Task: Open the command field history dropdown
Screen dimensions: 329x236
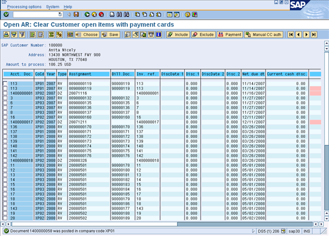Action: pos(60,15)
